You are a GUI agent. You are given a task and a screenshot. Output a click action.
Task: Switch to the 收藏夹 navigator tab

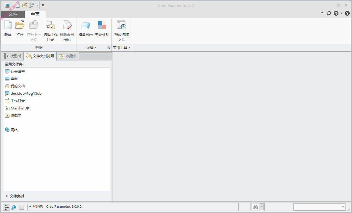(68, 56)
